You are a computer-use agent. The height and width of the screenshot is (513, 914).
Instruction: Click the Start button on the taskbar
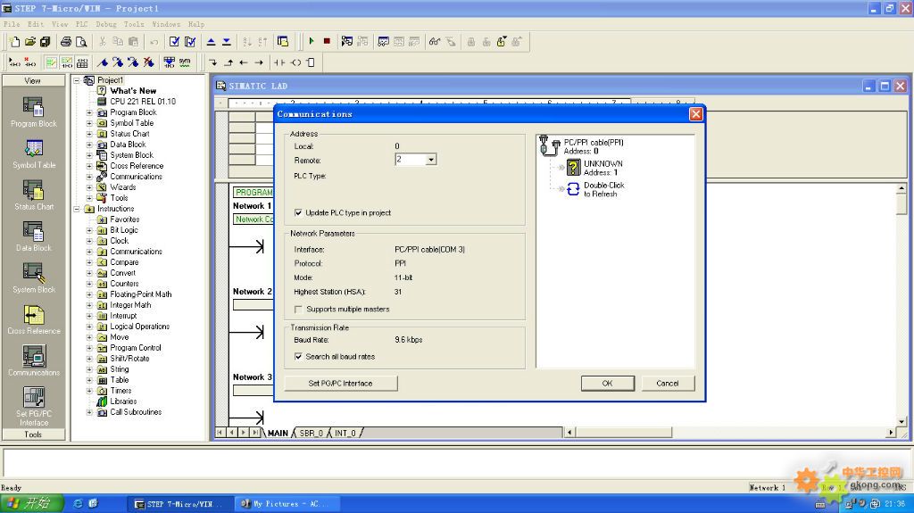point(32,504)
